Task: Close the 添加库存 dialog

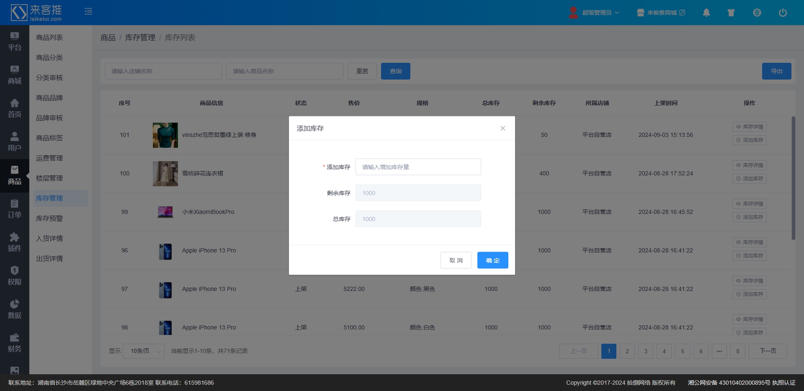Action: click(x=502, y=129)
